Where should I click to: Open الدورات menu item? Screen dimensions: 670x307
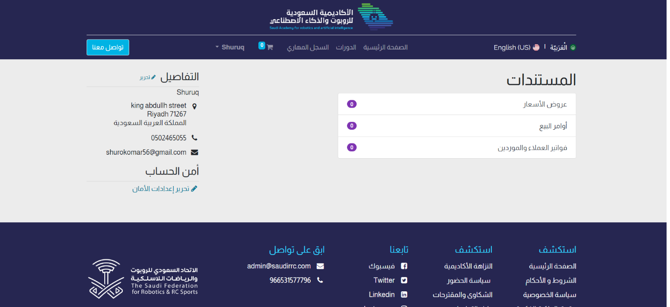point(346,47)
